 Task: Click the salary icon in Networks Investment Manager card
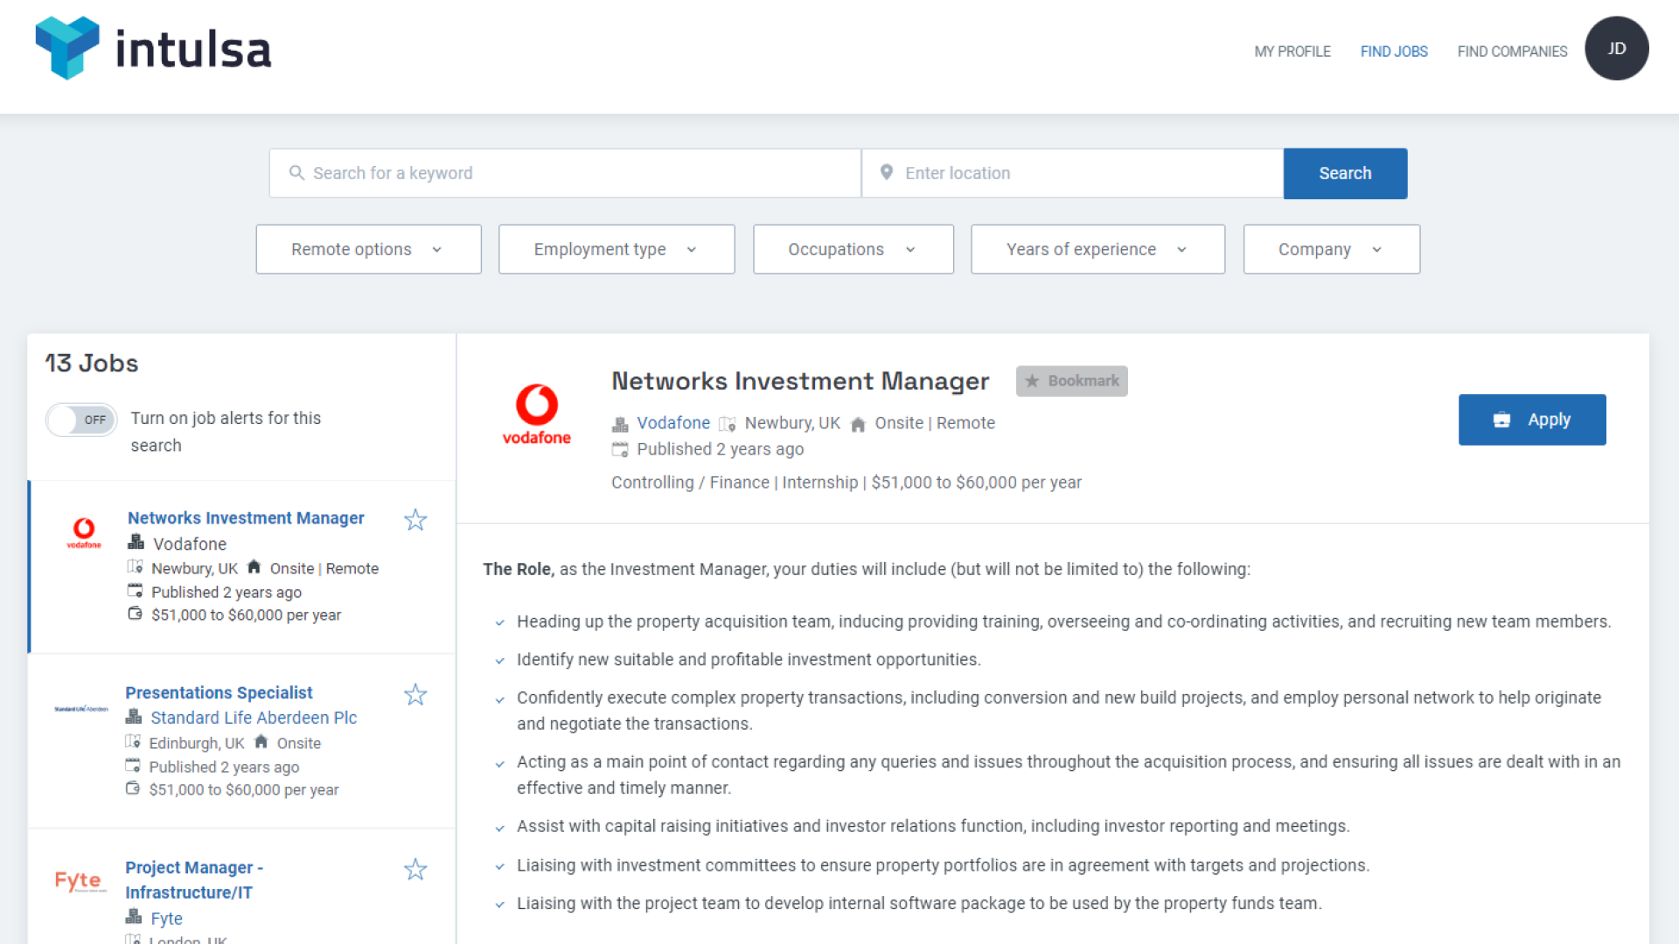point(135,614)
